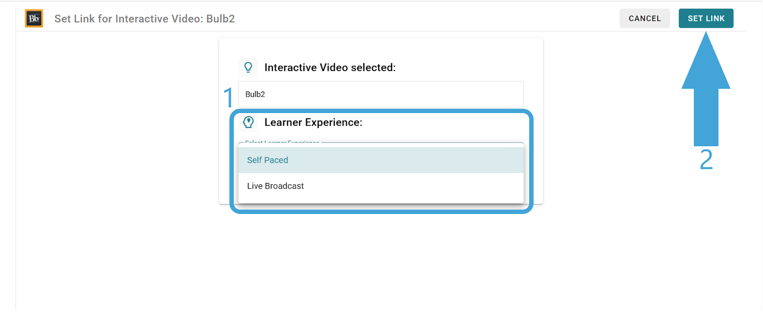The height and width of the screenshot is (333, 763).
Task: Click the Set Link for Interactive Video title
Action: [x=144, y=19]
